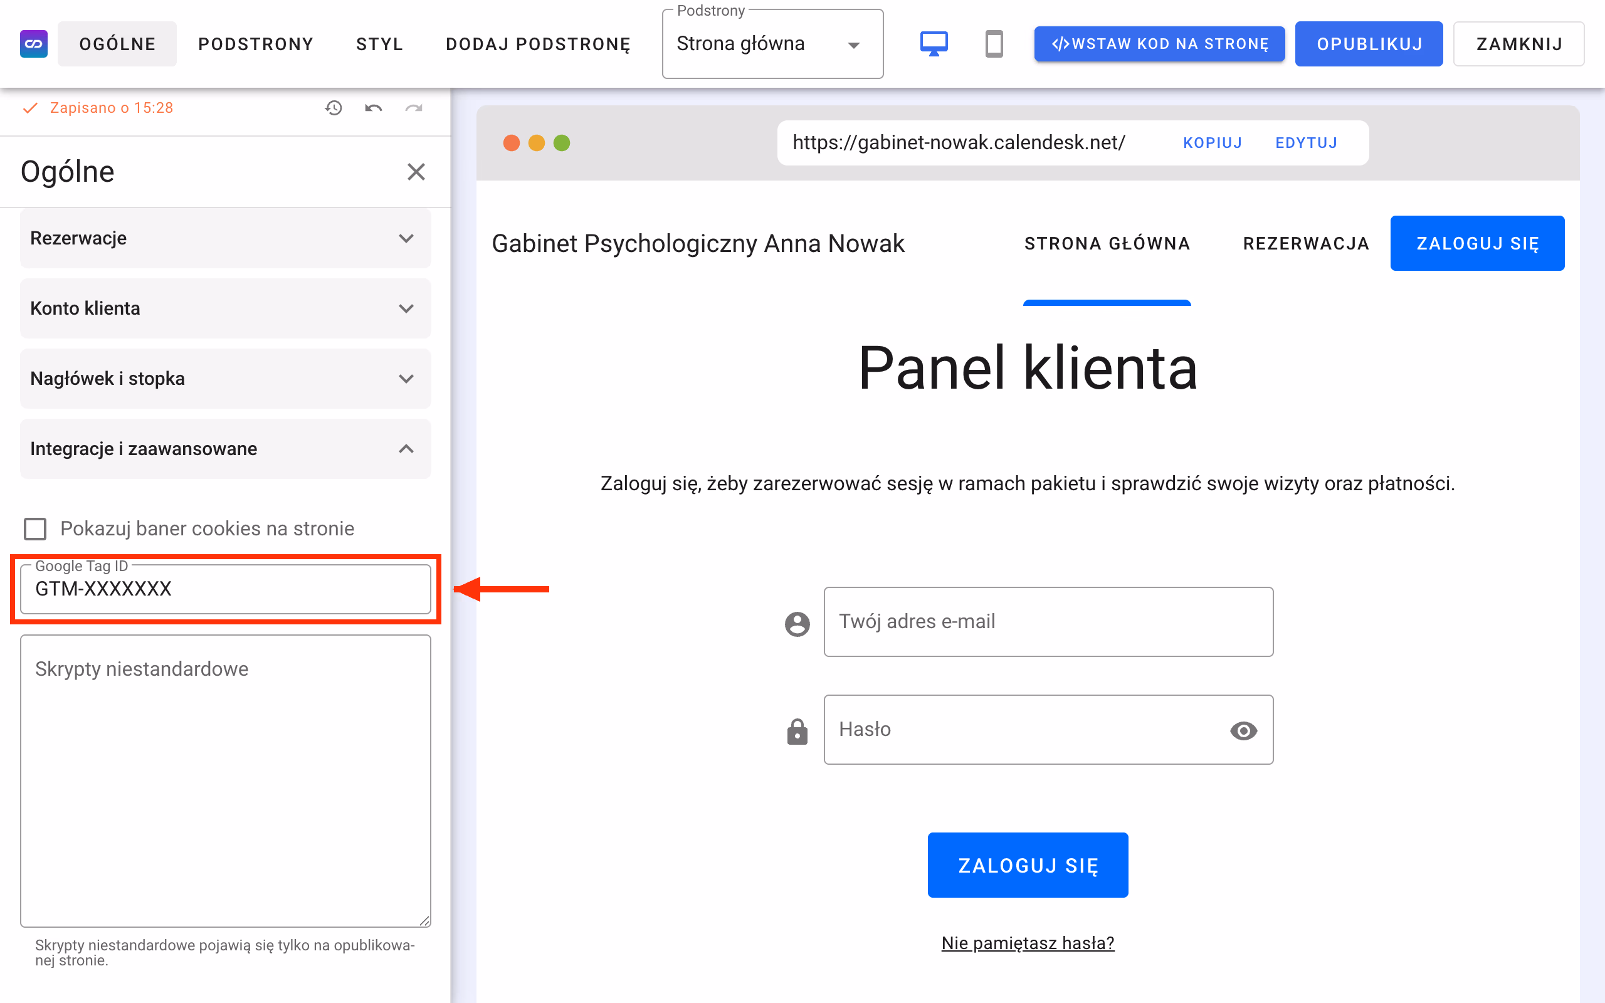Open the version history icon
The image size is (1605, 1003).
[334, 108]
